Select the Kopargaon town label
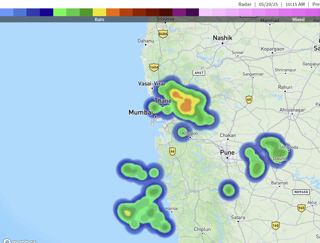The image size is (320, 243). (x=272, y=49)
